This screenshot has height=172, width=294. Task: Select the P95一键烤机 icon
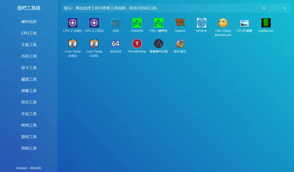coord(158,23)
